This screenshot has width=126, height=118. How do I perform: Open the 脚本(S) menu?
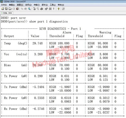coord(45,5)
